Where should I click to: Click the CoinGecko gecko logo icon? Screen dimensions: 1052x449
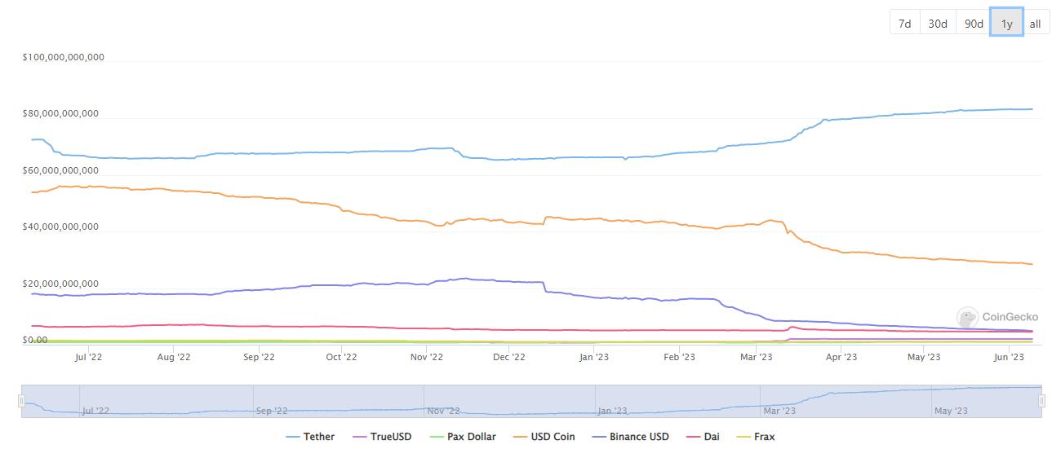[x=968, y=318]
